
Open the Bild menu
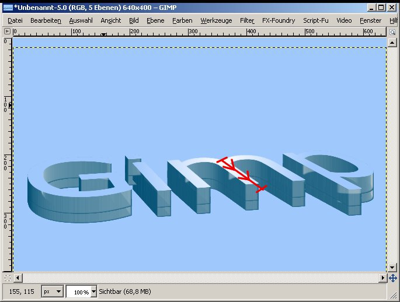tap(134, 20)
